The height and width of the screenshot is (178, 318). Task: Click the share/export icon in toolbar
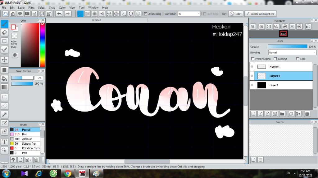[x=13, y=14]
